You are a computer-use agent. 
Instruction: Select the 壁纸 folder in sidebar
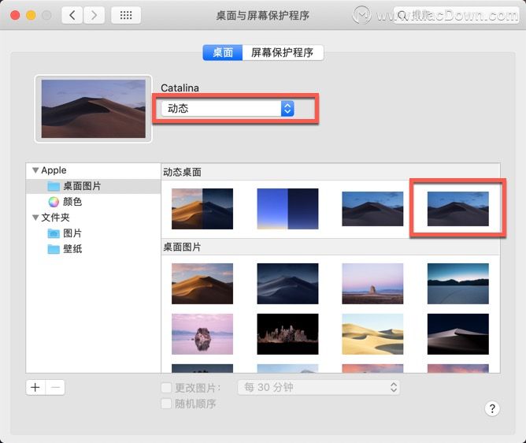click(65, 249)
